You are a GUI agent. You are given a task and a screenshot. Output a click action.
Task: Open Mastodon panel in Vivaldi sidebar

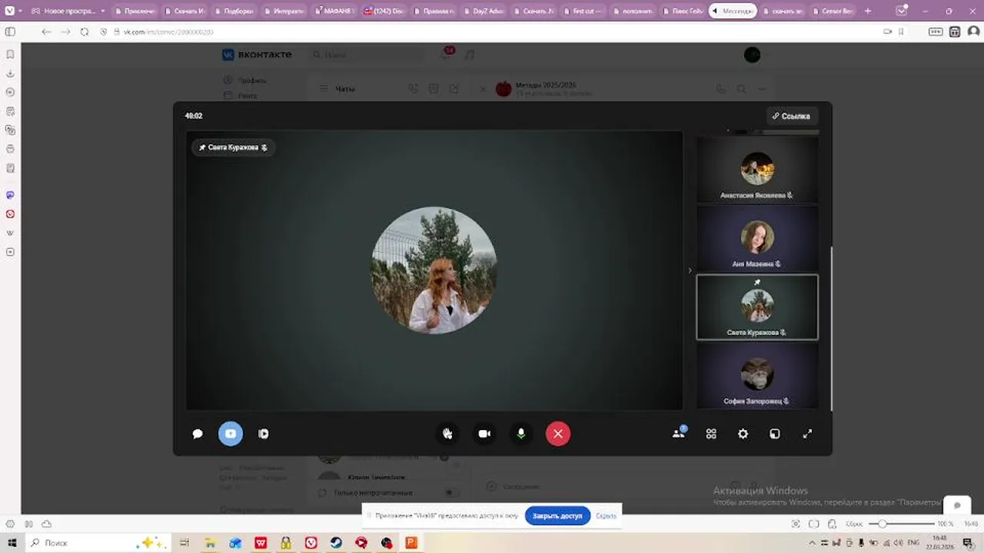pyautogui.click(x=10, y=195)
